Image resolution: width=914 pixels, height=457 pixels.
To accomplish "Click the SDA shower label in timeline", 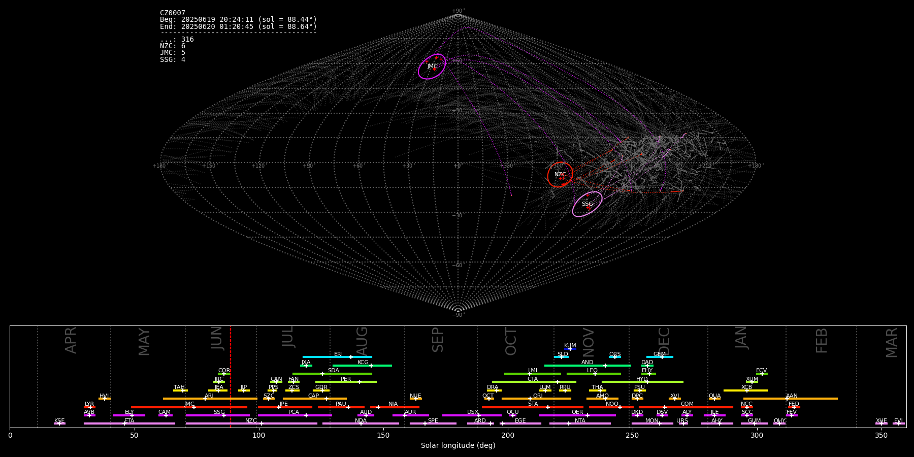I will (334, 371).
